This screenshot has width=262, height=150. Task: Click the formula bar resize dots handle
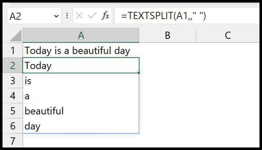tap(67, 16)
